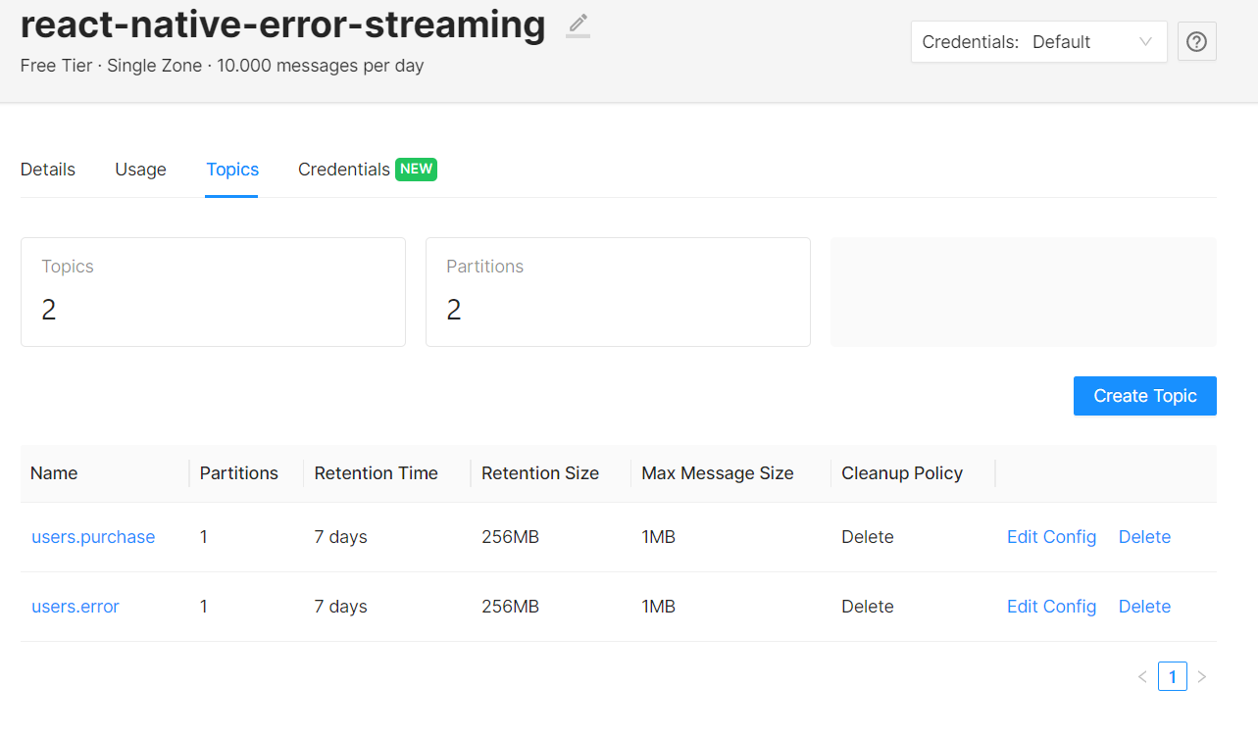
Task: Edit Config for users.error topic
Action: tap(1051, 607)
